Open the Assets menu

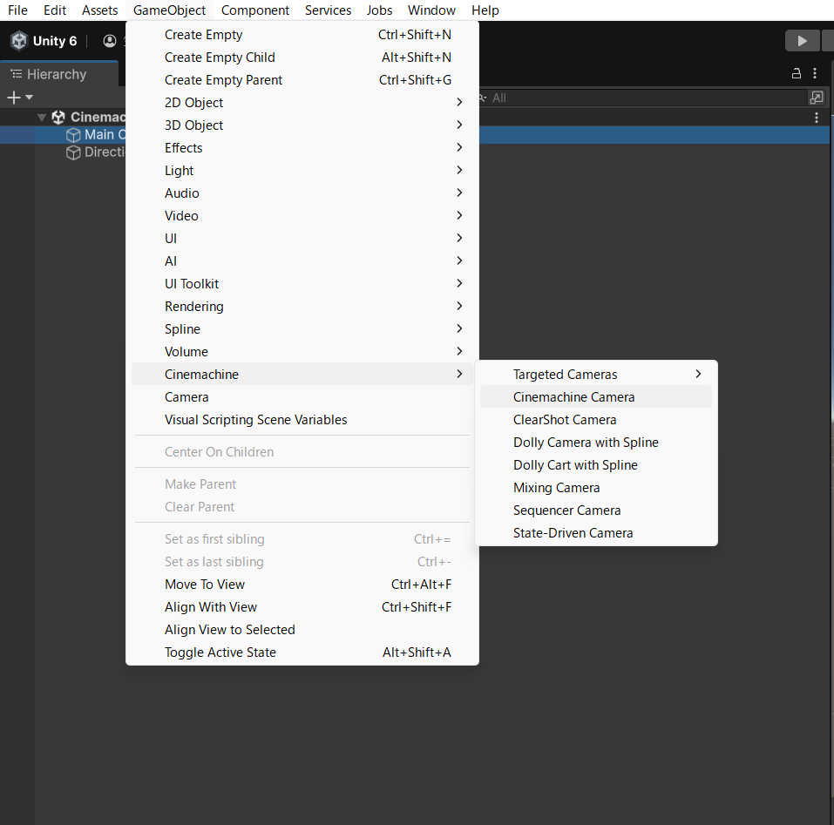99,10
